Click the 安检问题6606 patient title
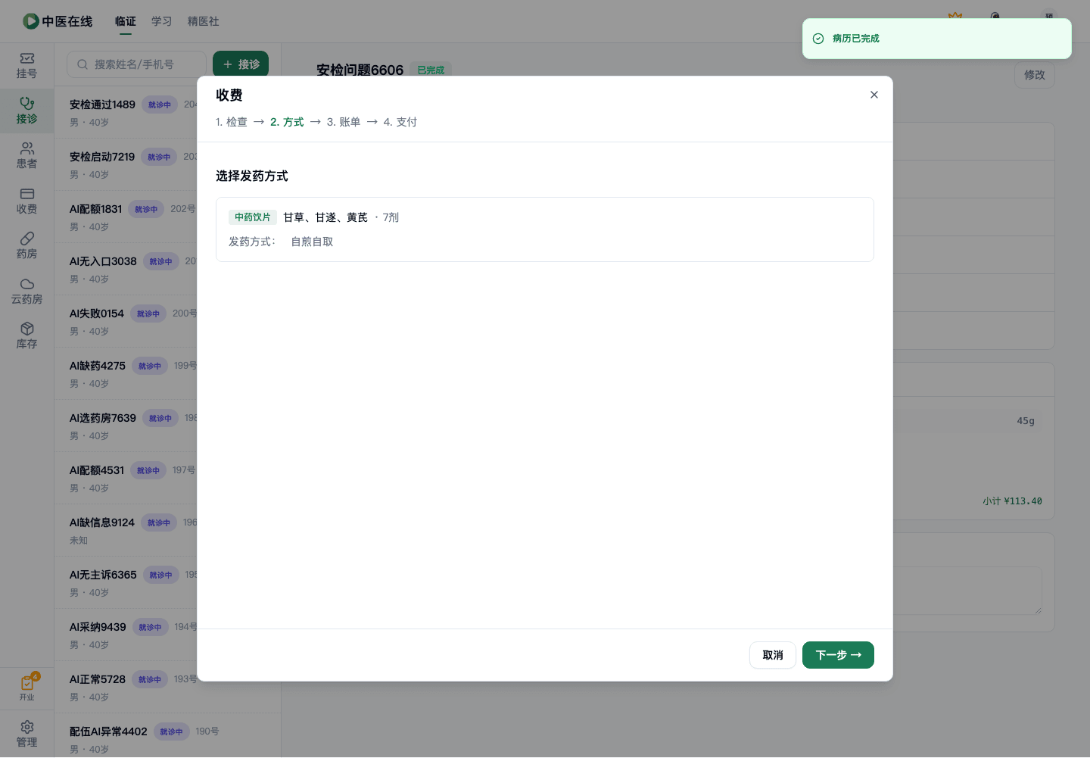Image resolution: width=1090 pixels, height=758 pixels. pos(360,70)
